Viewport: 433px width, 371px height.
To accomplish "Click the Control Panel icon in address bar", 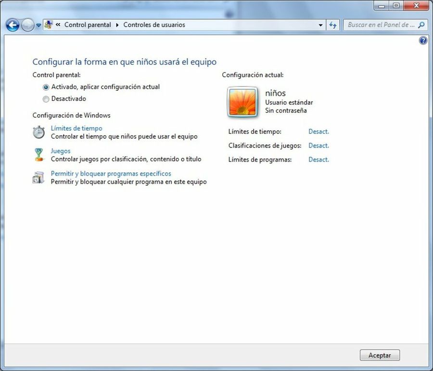I will click(49, 25).
